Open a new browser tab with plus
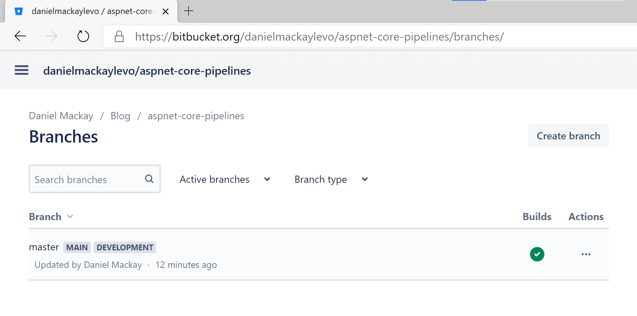 click(189, 11)
